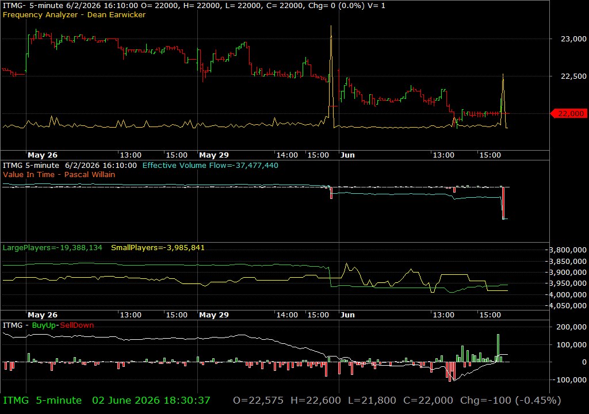
Task: Click the tall red Effective Volume bar at latest session
Action: pyautogui.click(x=503, y=203)
